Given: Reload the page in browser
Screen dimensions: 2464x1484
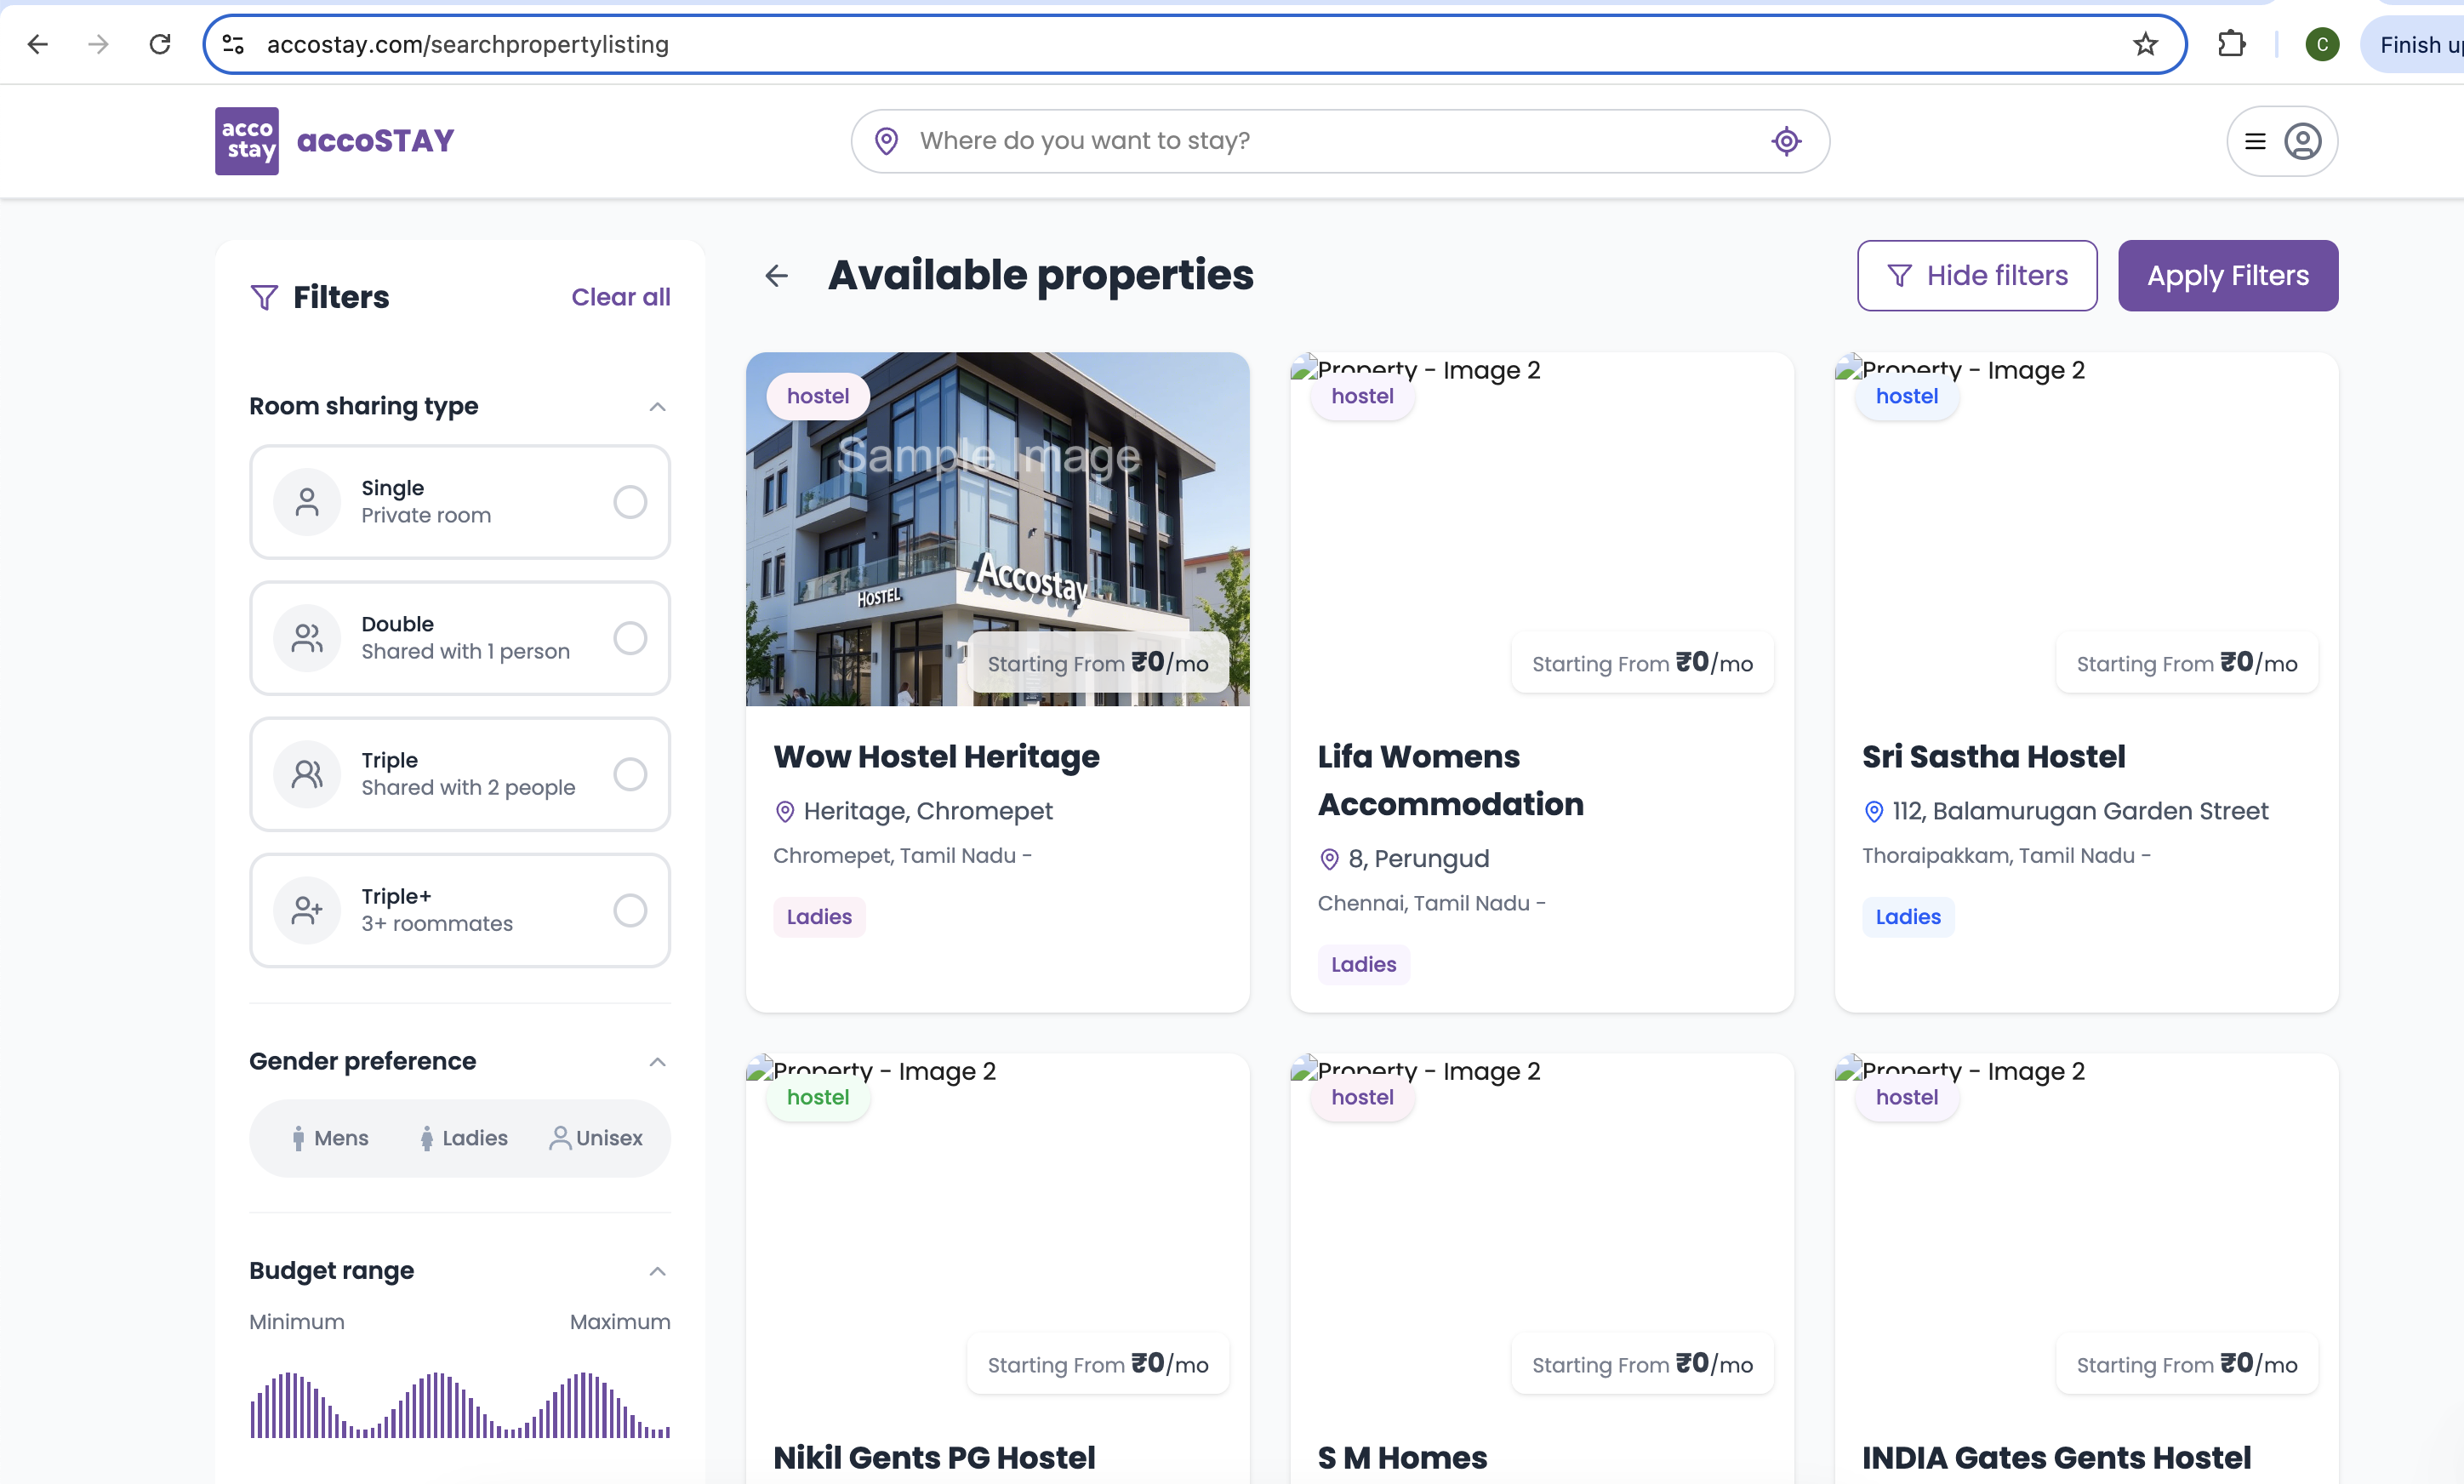Looking at the screenshot, I should [160, 44].
